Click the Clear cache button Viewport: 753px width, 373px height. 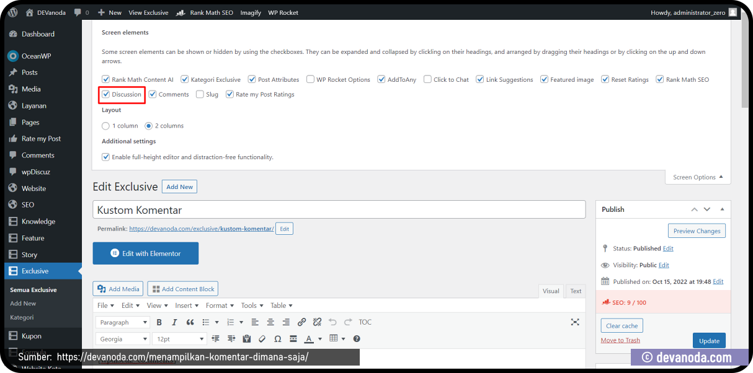tap(622, 326)
